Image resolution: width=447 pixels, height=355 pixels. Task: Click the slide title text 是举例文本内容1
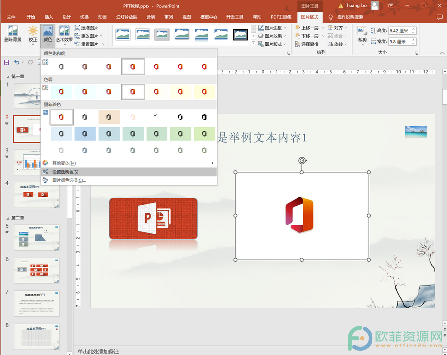262,138
